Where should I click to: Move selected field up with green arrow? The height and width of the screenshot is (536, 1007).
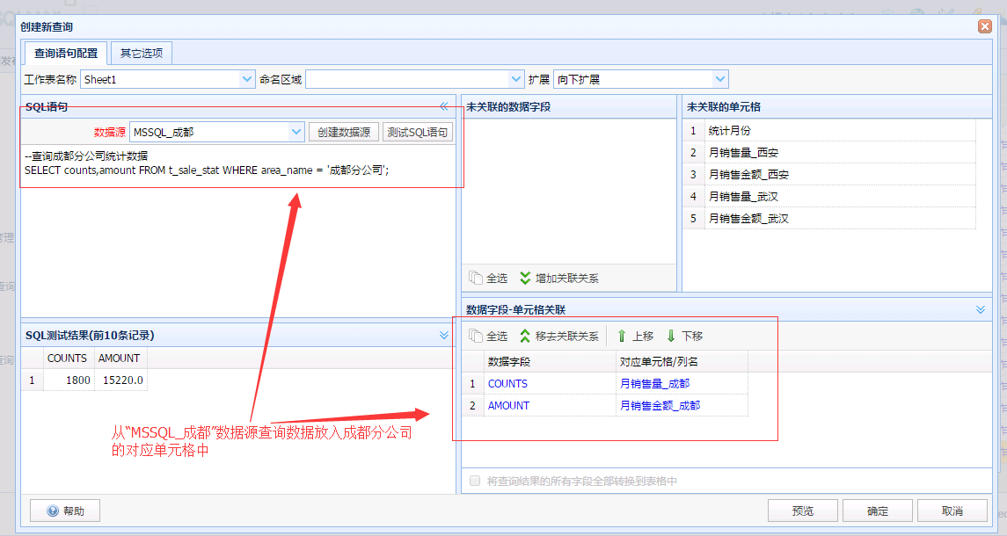point(622,336)
